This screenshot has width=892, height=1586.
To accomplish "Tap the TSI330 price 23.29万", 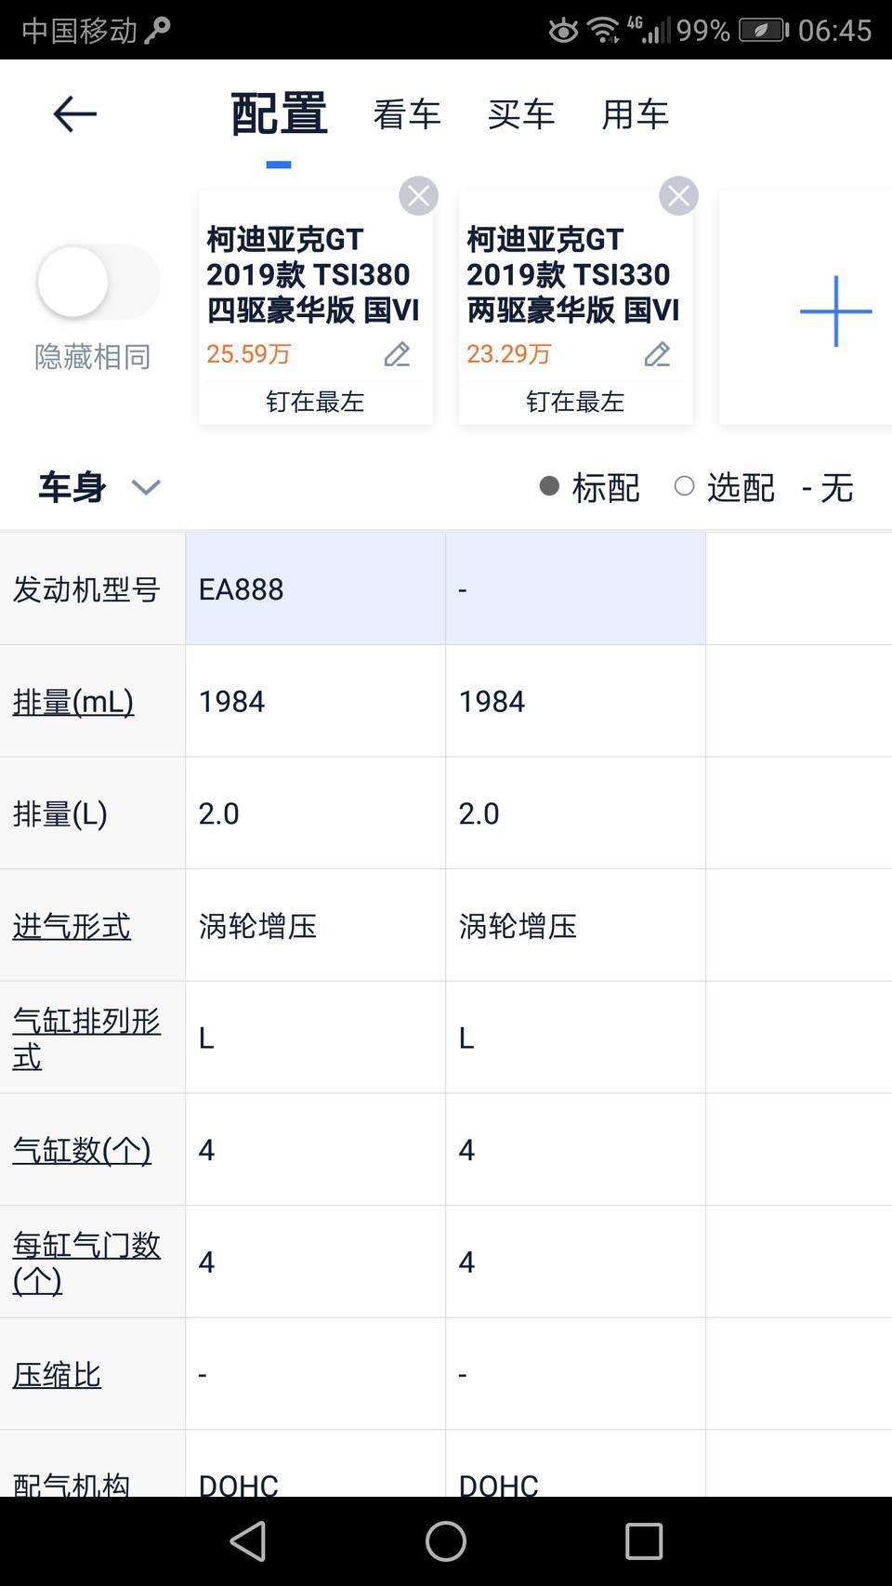I will [x=509, y=354].
